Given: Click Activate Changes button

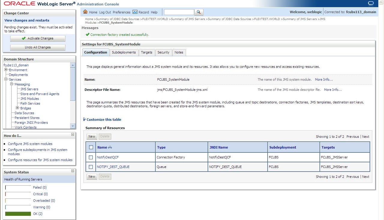Looking at the screenshot, I should (x=38, y=38).
